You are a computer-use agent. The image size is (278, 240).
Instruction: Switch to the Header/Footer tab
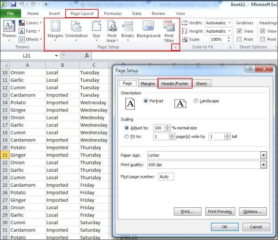coord(175,84)
